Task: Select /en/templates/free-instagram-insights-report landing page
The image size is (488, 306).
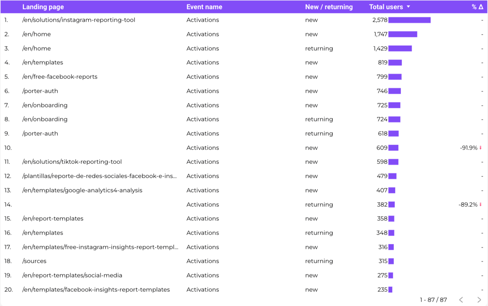Action: [x=100, y=247]
